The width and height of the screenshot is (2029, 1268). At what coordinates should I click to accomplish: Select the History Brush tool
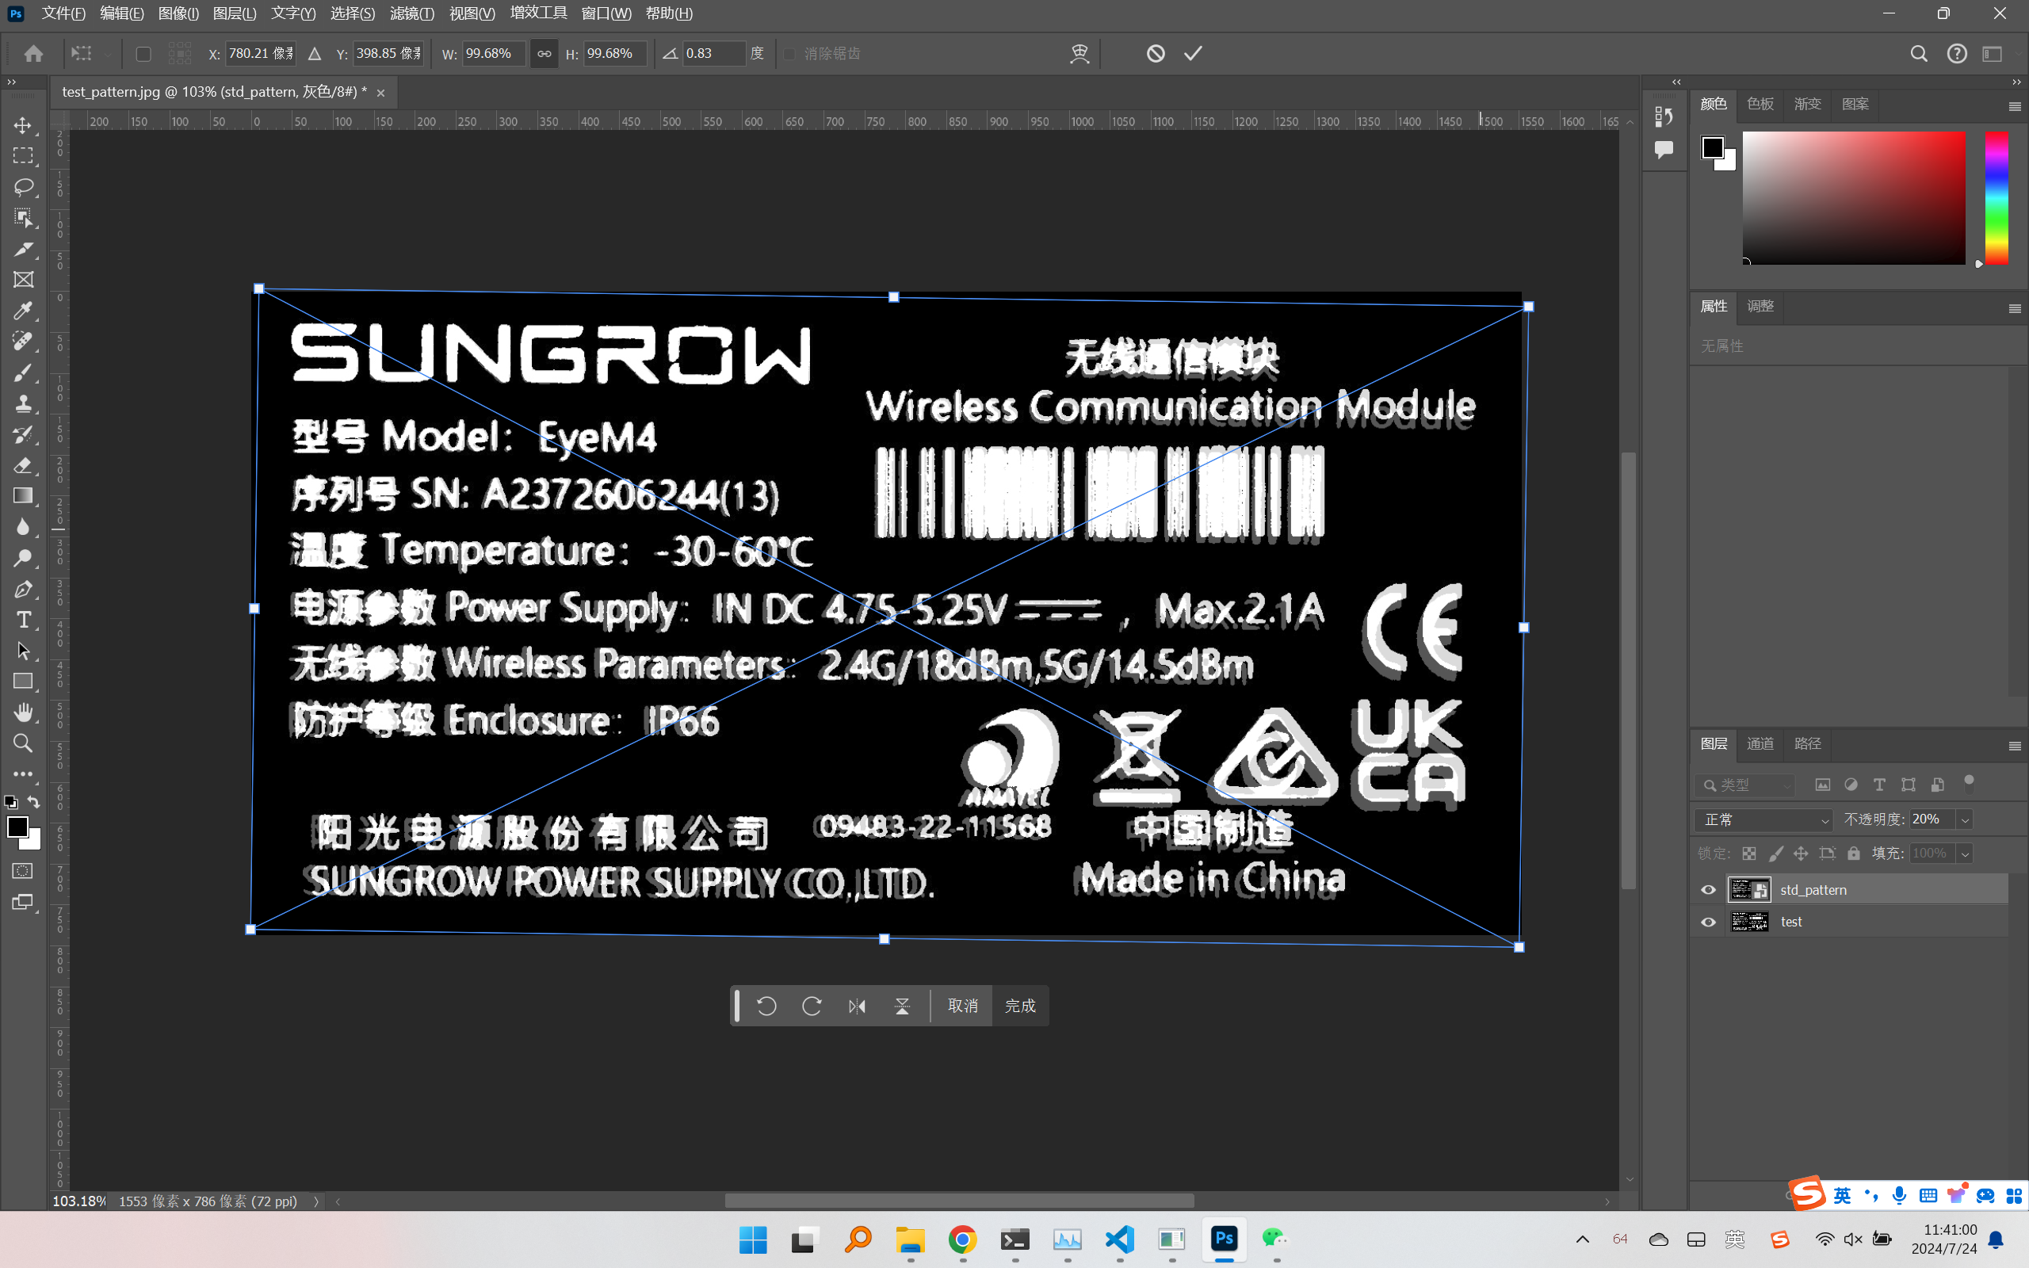[24, 434]
